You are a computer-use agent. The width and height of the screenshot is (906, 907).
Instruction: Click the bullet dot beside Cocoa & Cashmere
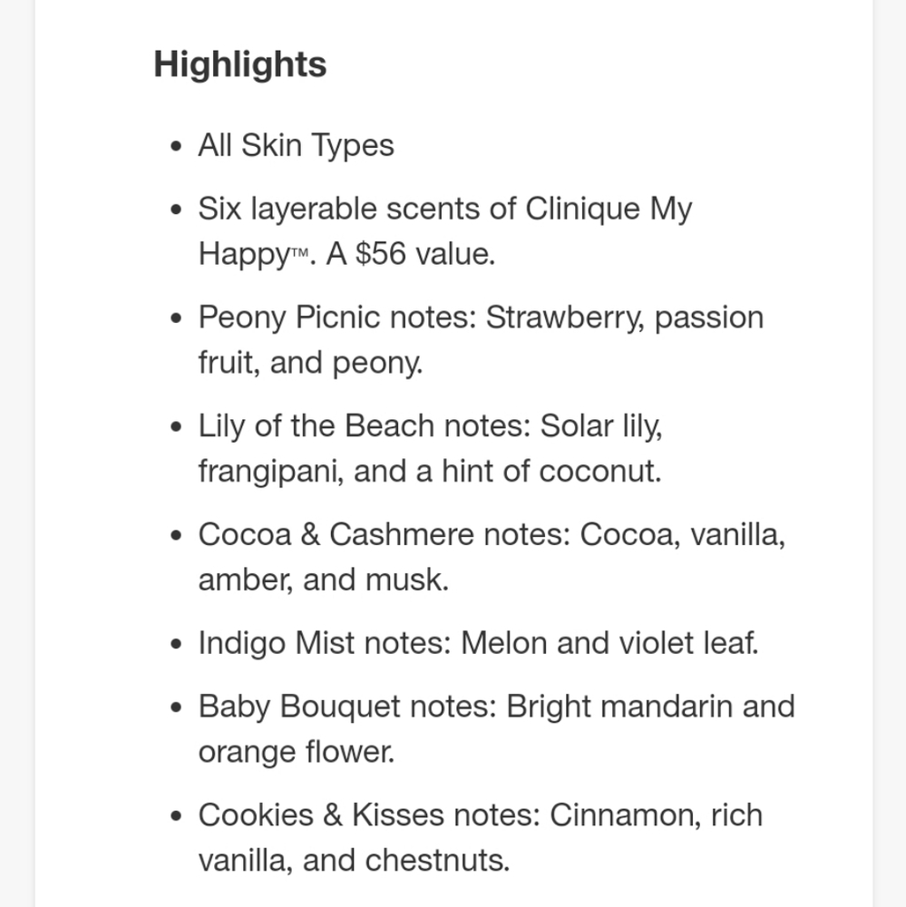(177, 535)
